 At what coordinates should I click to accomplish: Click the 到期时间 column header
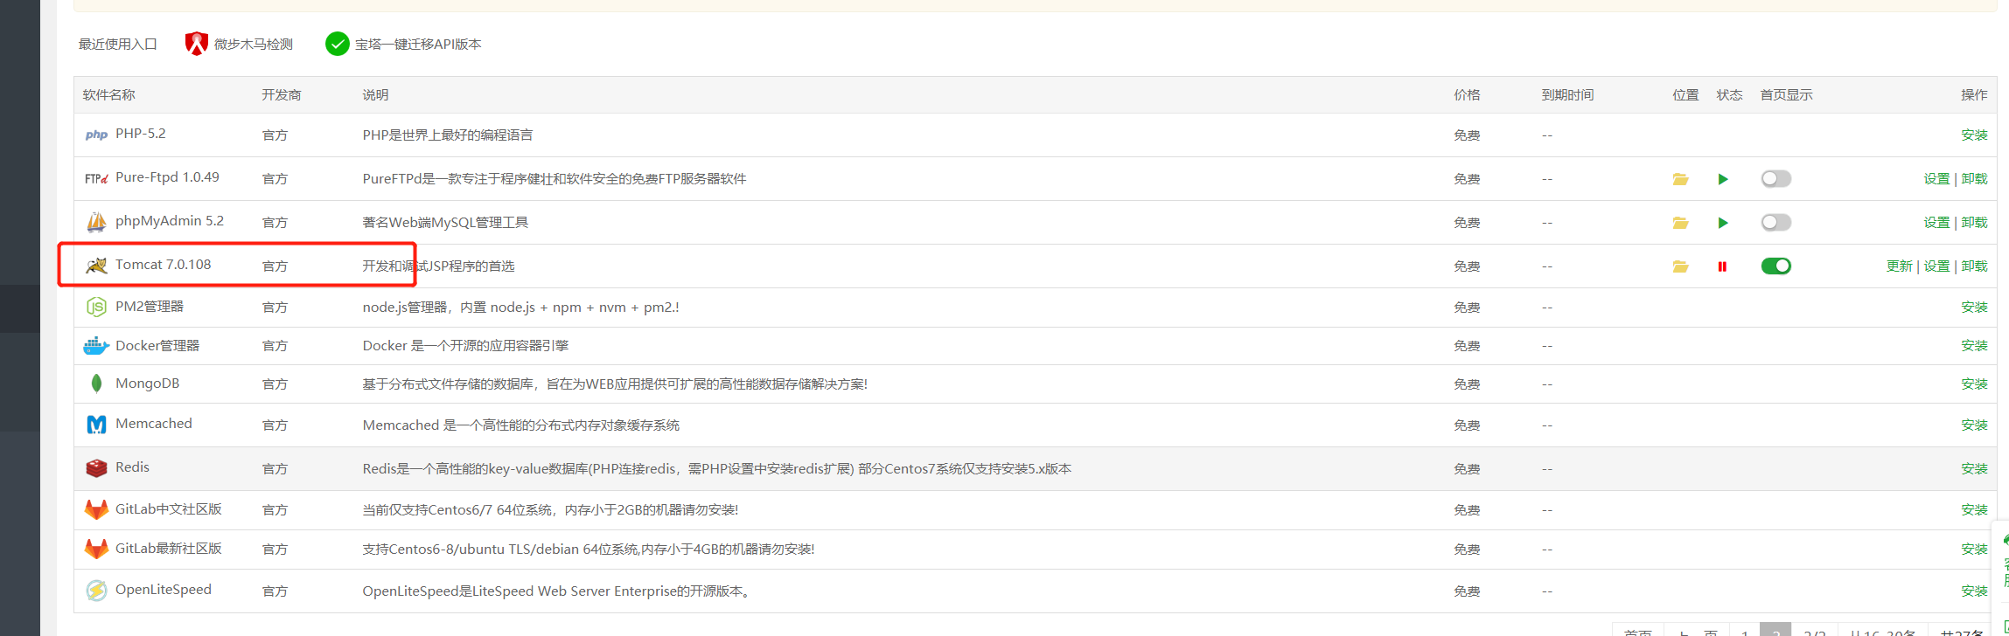1567,94
